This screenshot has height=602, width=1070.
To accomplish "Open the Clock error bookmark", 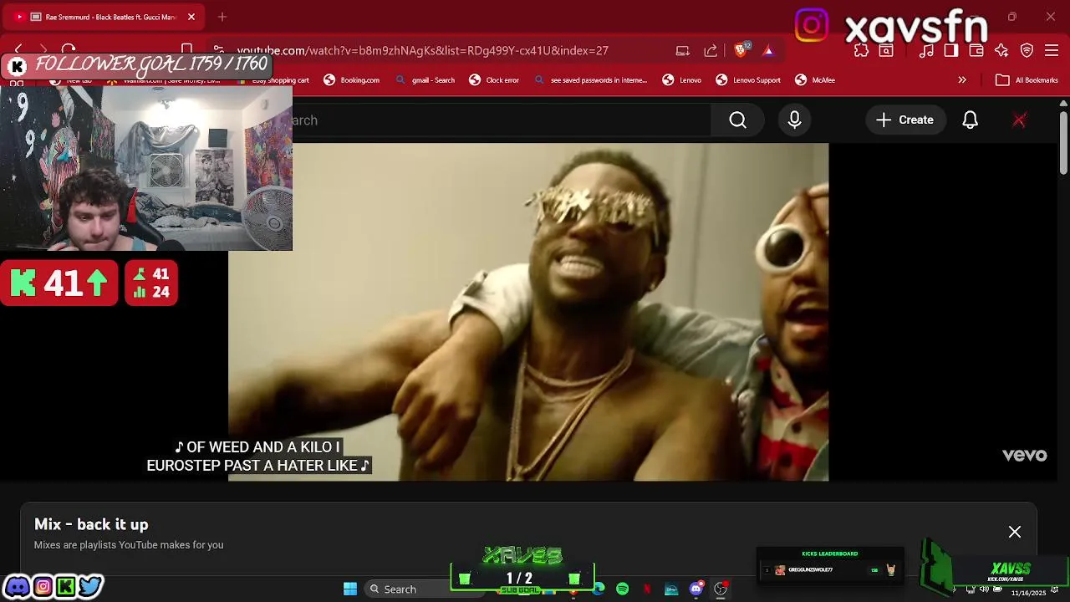I will (494, 80).
